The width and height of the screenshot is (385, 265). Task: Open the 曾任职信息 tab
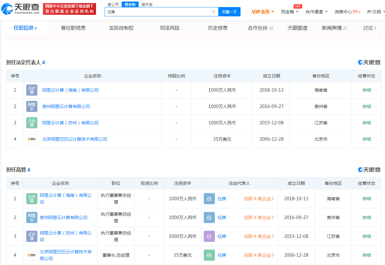tap(73, 28)
